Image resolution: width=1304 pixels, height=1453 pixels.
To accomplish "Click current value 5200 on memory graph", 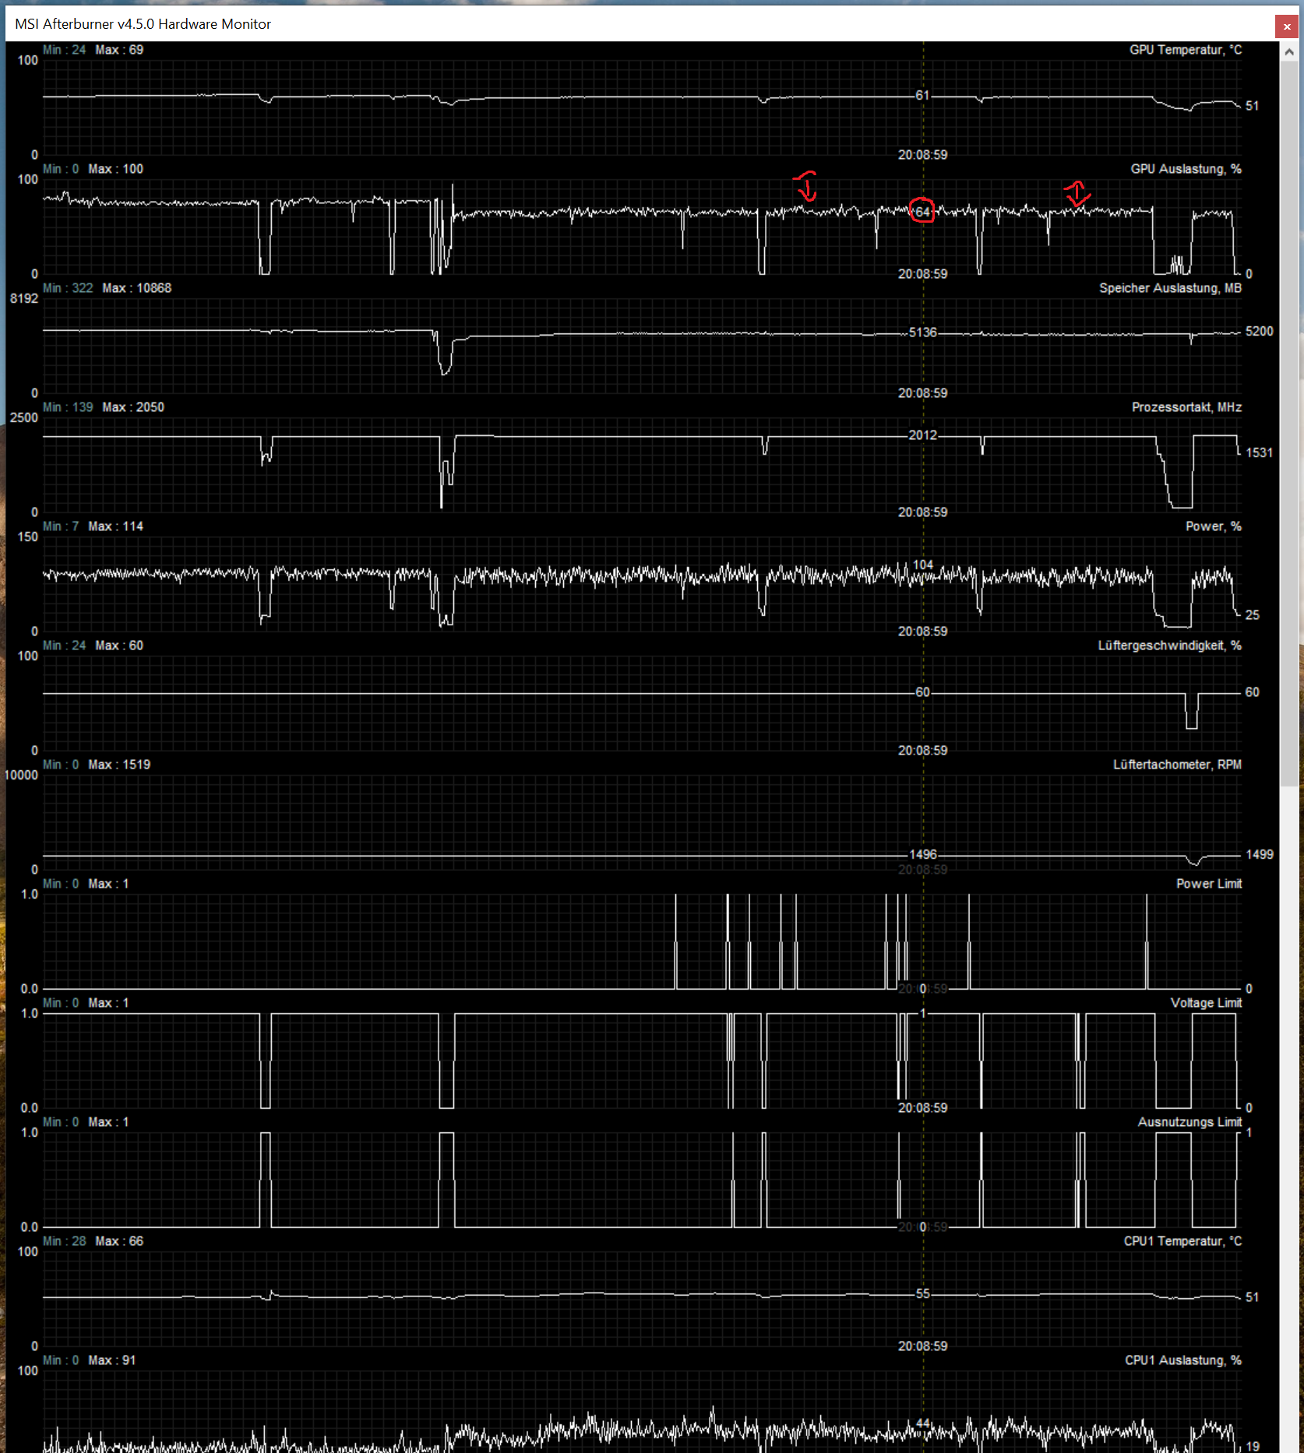I will (1260, 332).
